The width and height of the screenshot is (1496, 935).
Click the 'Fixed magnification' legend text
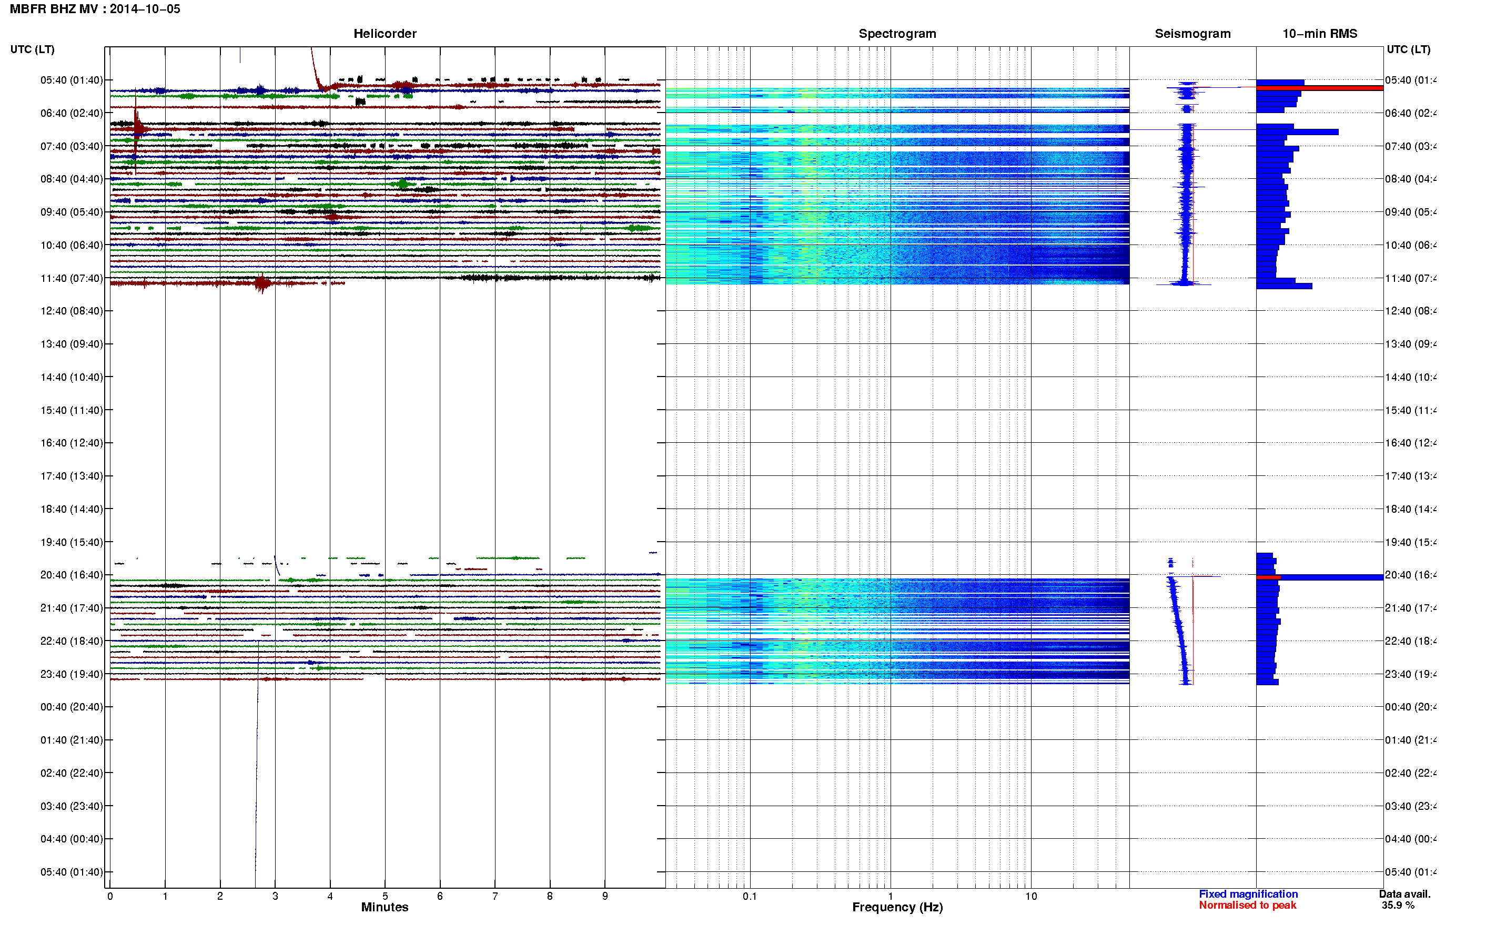tap(1248, 894)
